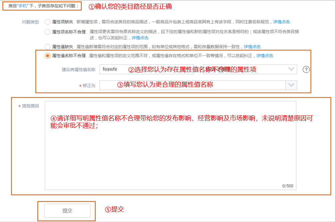Click the 修正为 label text
This screenshot has width=335, height=222.
click(89, 86)
